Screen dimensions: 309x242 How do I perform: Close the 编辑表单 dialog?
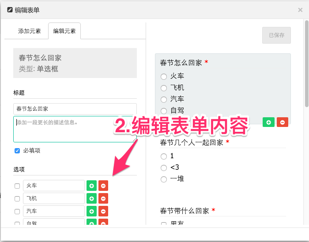[x=300, y=10]
